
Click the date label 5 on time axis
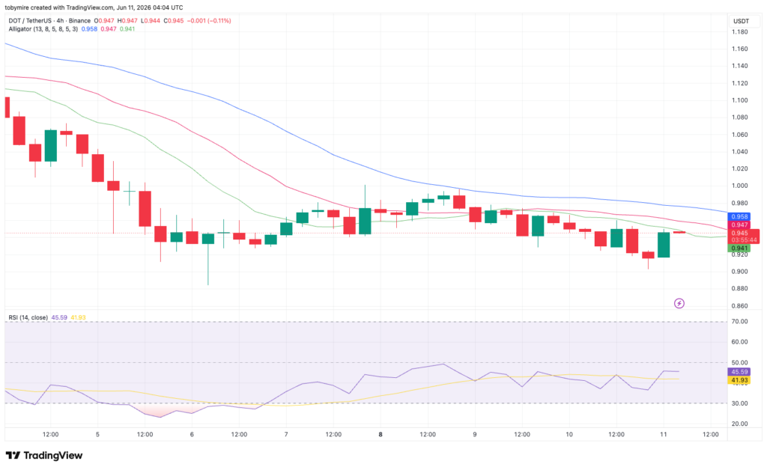point(97,434)
